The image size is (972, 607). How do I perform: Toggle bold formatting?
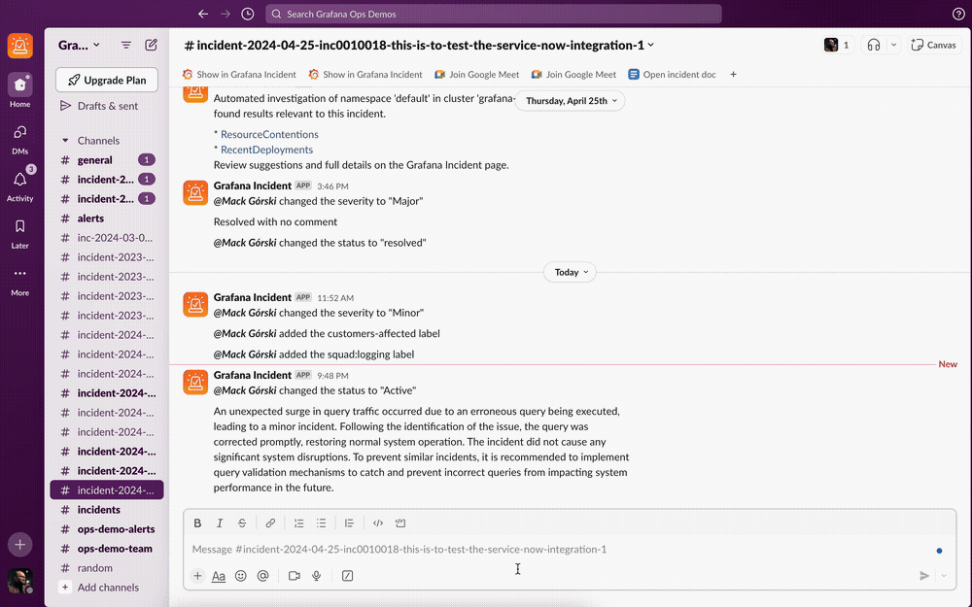[x=197, y=523]
